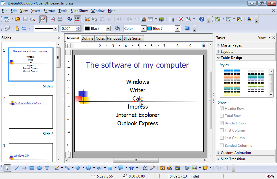Screen dimensions: 277x179
Task: Open OpenOffice Help question mark icon
Action: coord(201,19)
